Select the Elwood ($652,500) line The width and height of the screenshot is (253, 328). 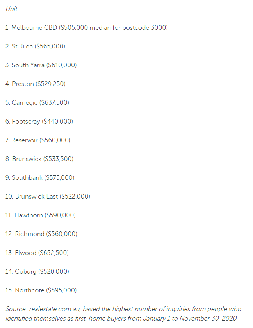[37, 253]
